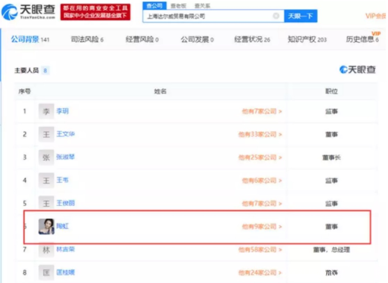
Task: Click the red promotional banner beside logo
Action: [95, 12]
